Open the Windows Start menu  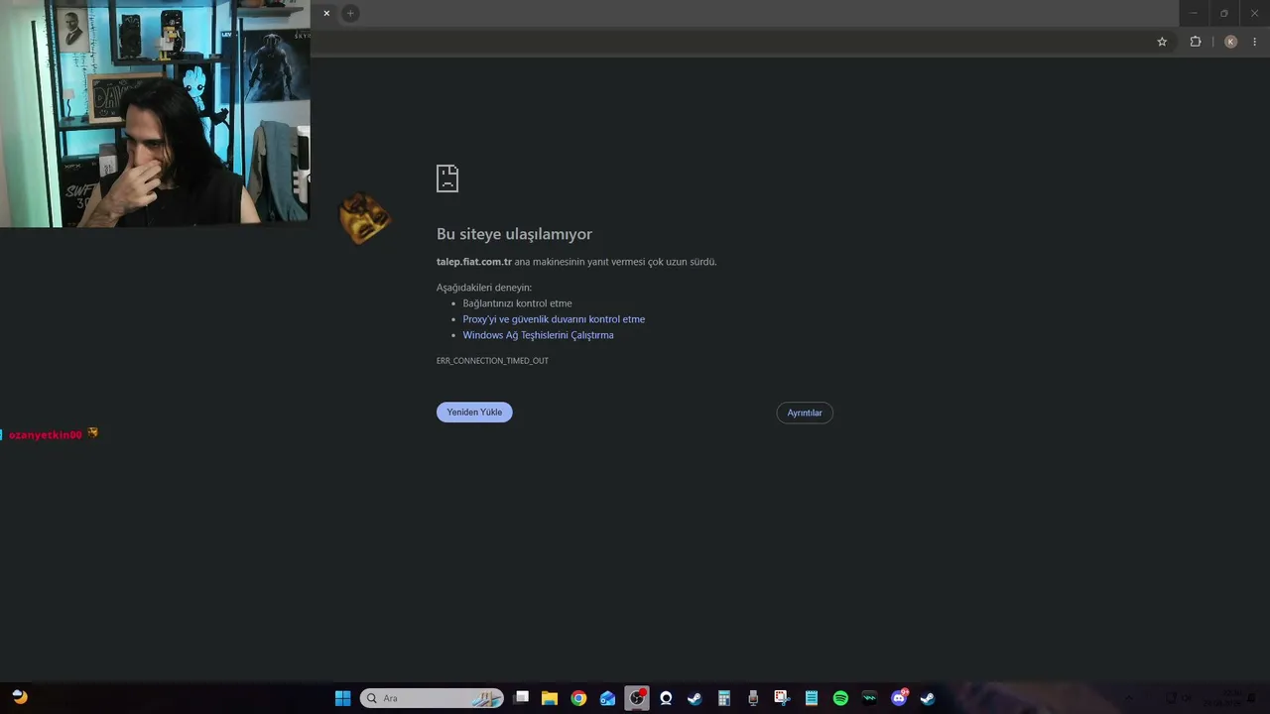click(x=342, y=698)
